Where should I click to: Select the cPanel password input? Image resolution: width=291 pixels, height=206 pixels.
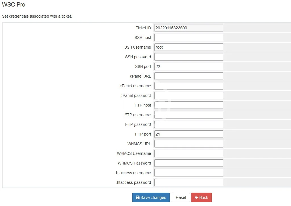pyautogui.click(x=189, y=95)
